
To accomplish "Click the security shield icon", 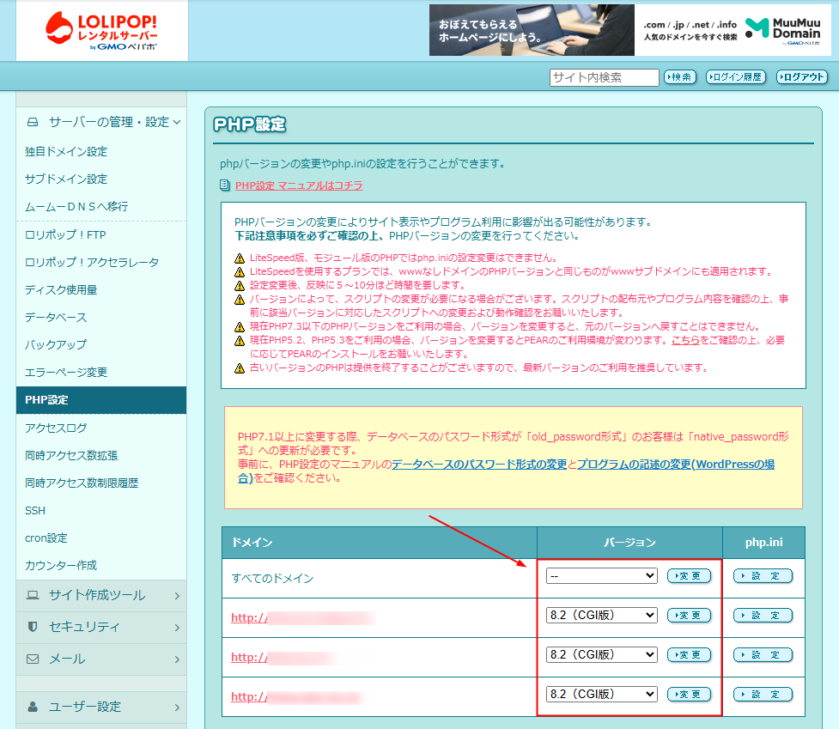I will [x=33, y=627].
